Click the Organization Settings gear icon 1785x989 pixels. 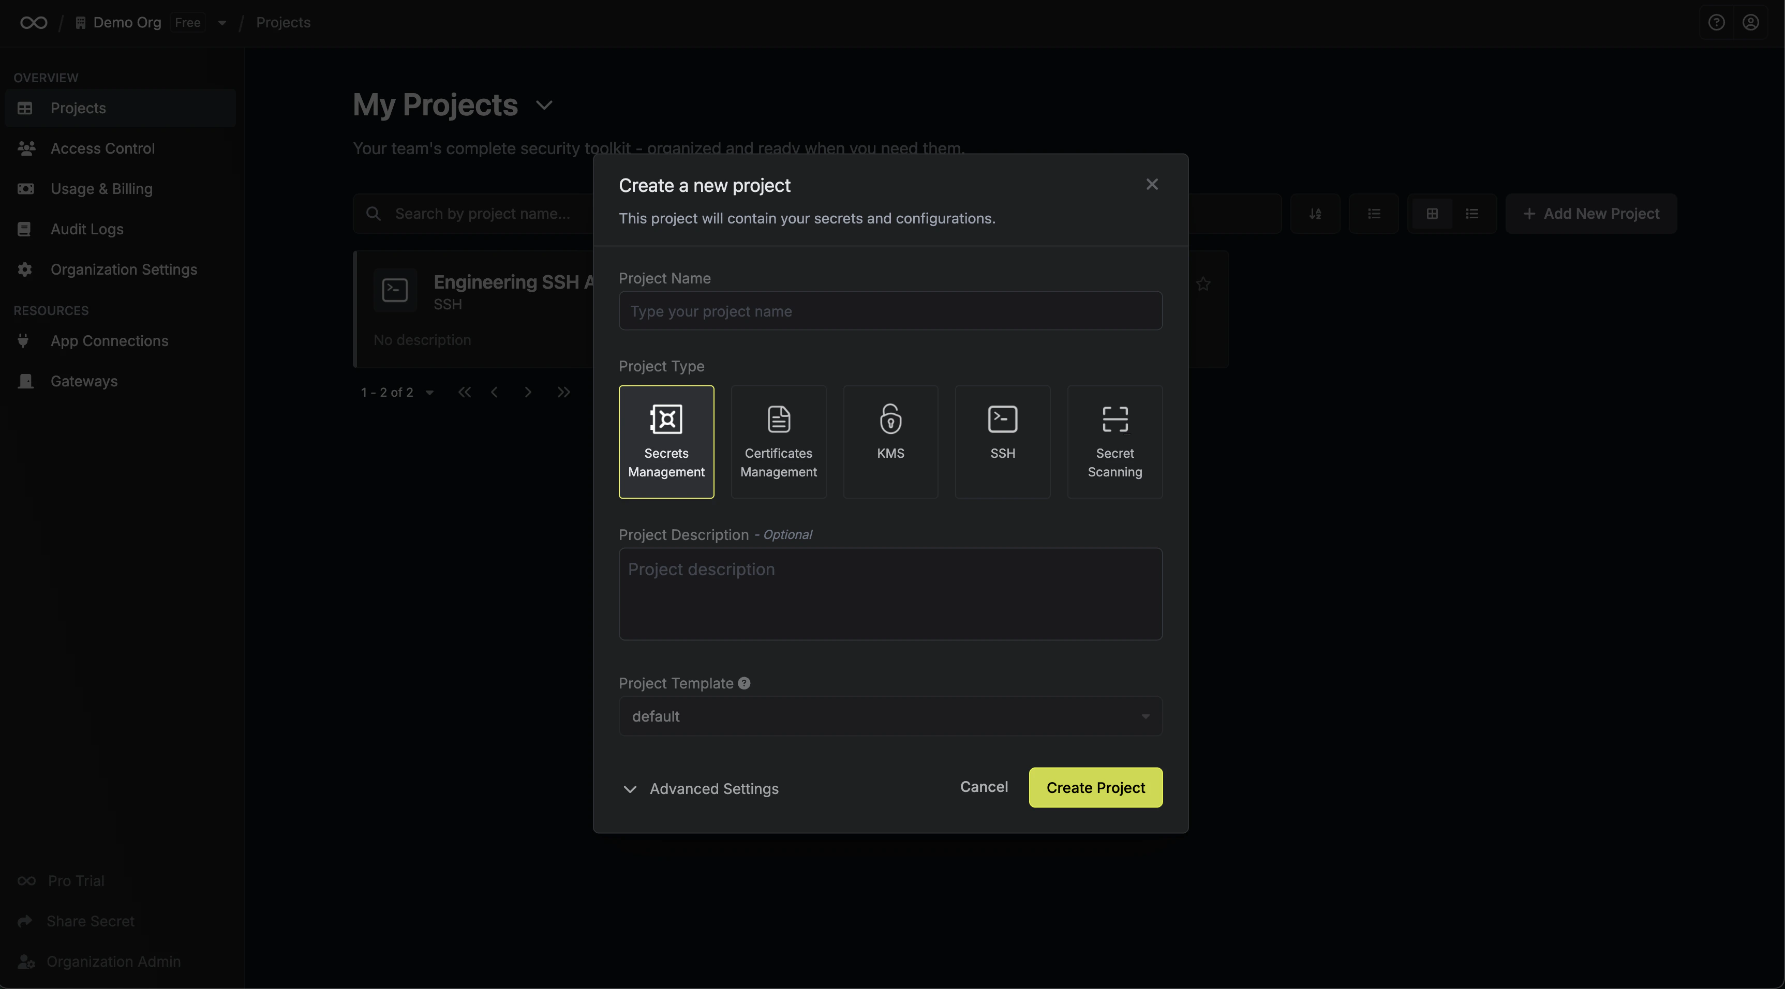click(x=25, y=269)
